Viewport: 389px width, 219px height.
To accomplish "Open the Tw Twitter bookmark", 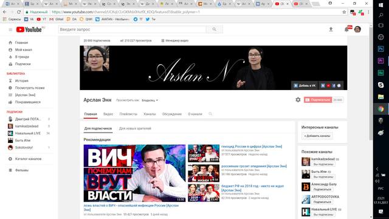I will pos(151,19).
